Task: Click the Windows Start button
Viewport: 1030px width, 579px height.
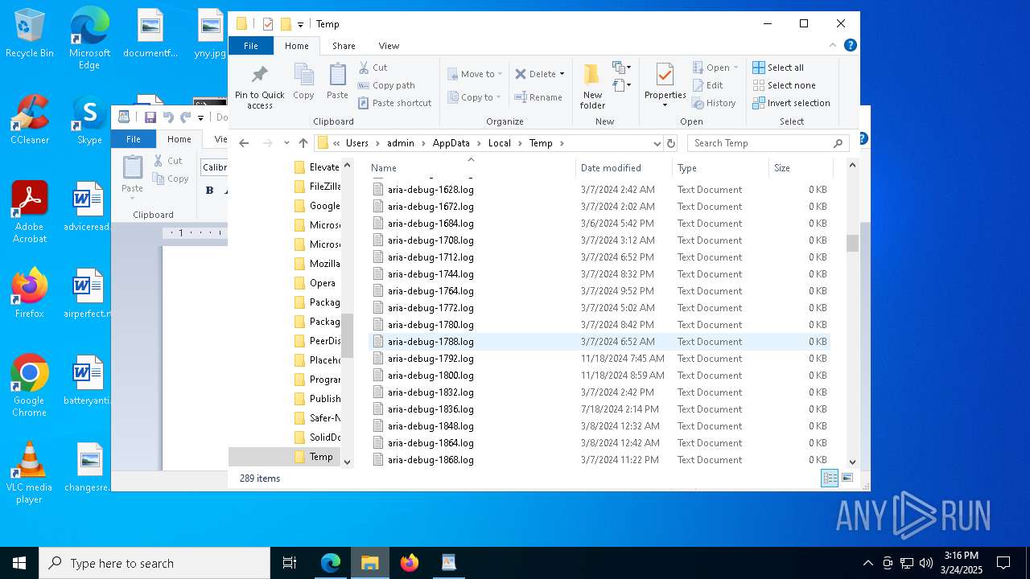Action: pyautogui.click(x=19, y=563)
